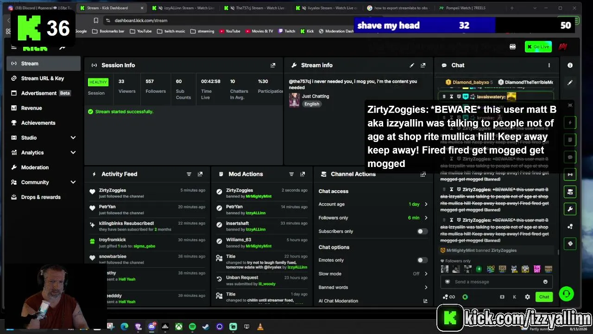This screenshot has width=593, height=334.
Task: Select Stream in the sidebar
Action: (x=43, y=64)
